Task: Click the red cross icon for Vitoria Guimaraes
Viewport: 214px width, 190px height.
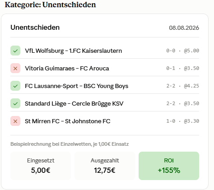Action: click(15, 68)
